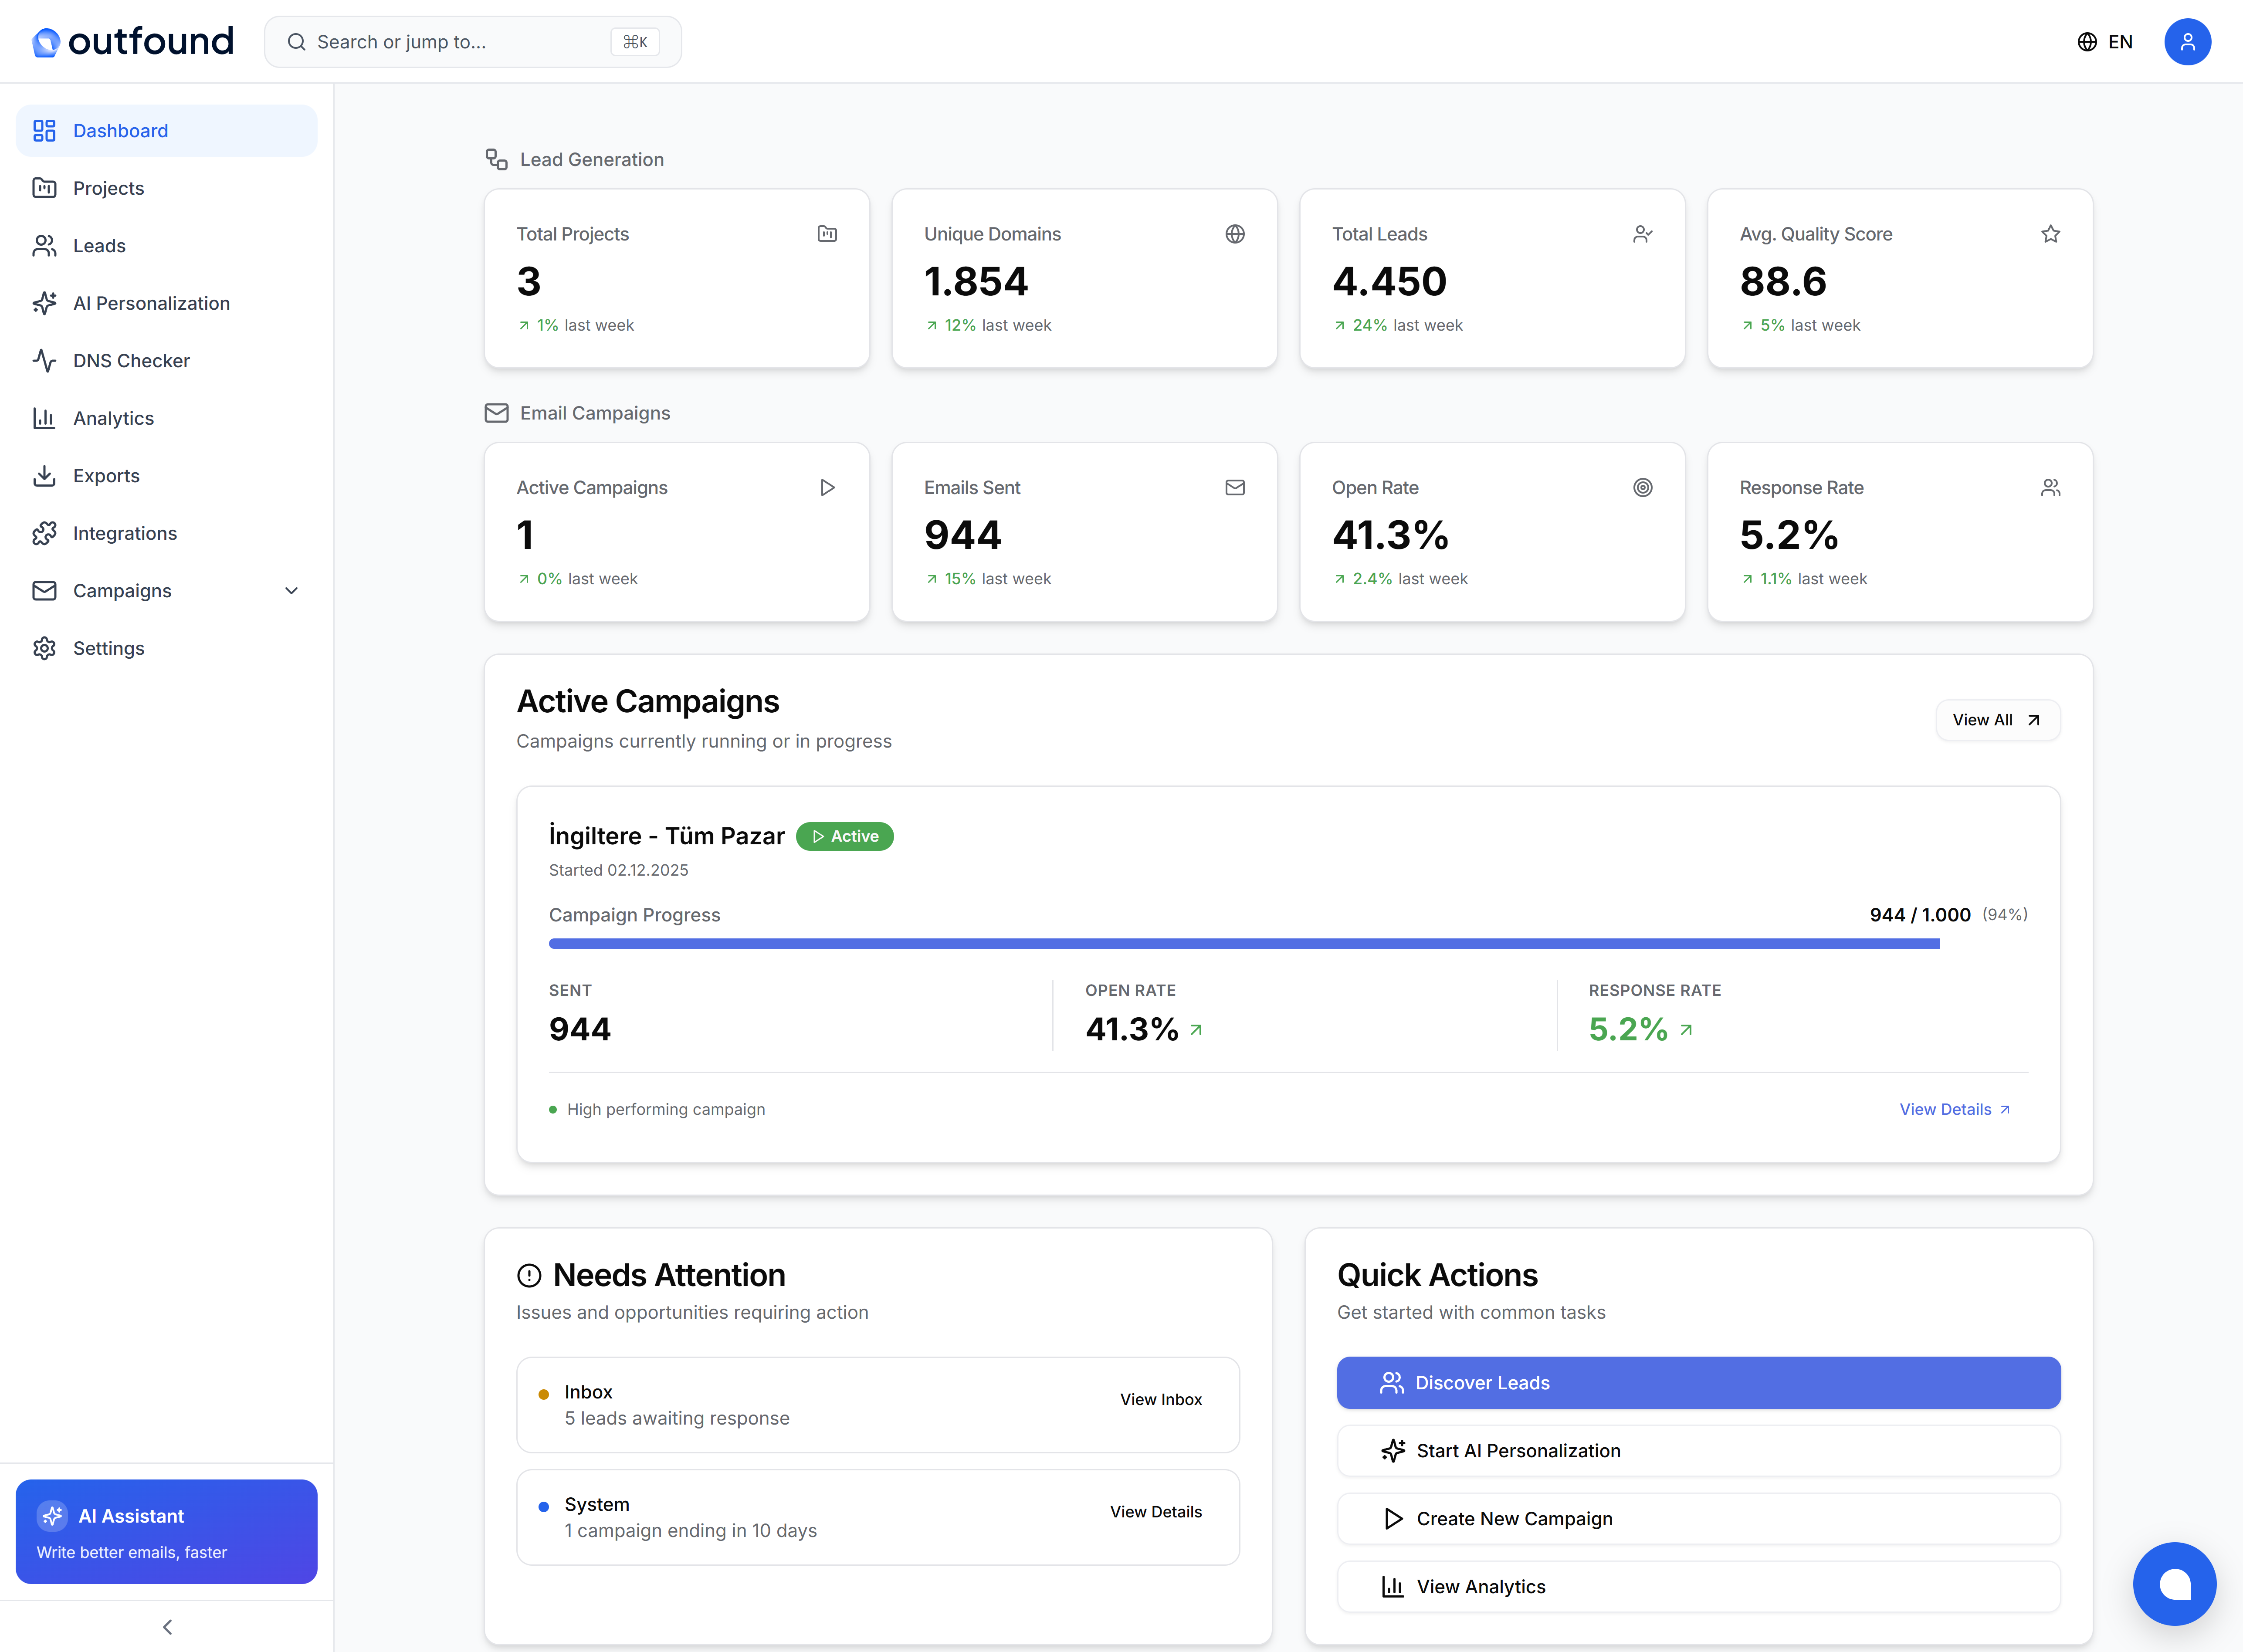This screenshot has width=2243, height=1652.
Task: Open the EN language selector
Action: click(2105, 41)
